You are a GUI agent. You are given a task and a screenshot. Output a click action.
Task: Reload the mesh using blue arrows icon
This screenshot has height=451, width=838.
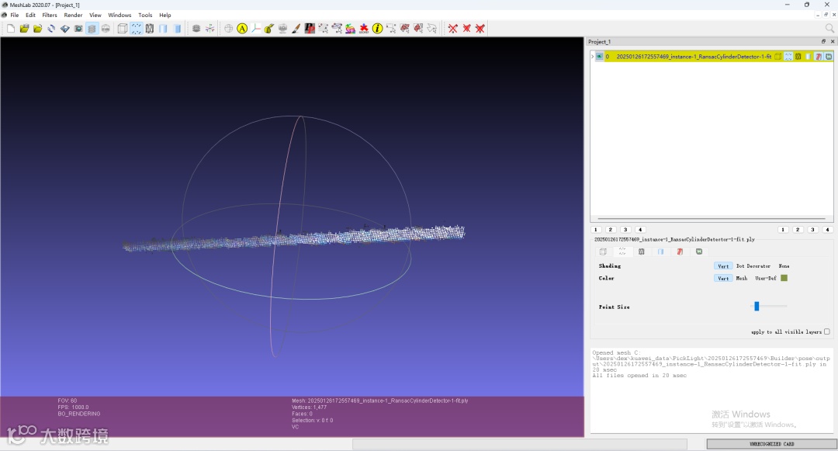click(x=51, y=28)
